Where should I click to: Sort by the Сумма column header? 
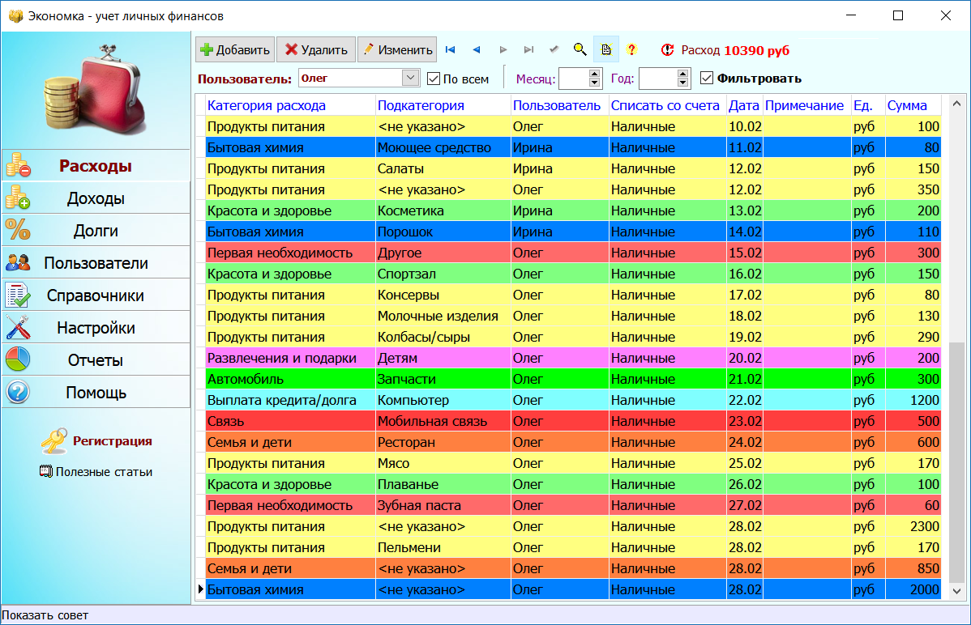[x=907, y=105]
